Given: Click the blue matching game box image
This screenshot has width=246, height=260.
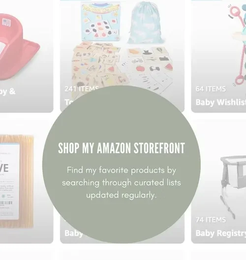Looking at the screenshot, I should (100, 22).
